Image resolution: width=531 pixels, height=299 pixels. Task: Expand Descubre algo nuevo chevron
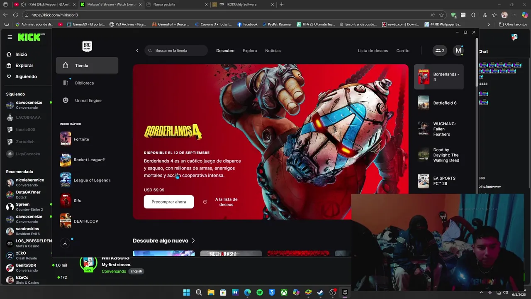193,241
